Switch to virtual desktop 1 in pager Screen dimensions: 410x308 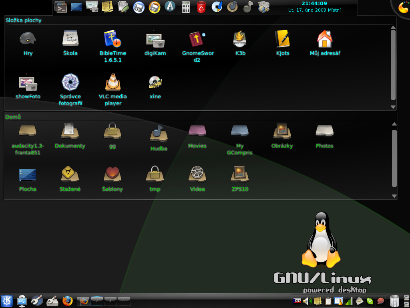click(83, 301)
